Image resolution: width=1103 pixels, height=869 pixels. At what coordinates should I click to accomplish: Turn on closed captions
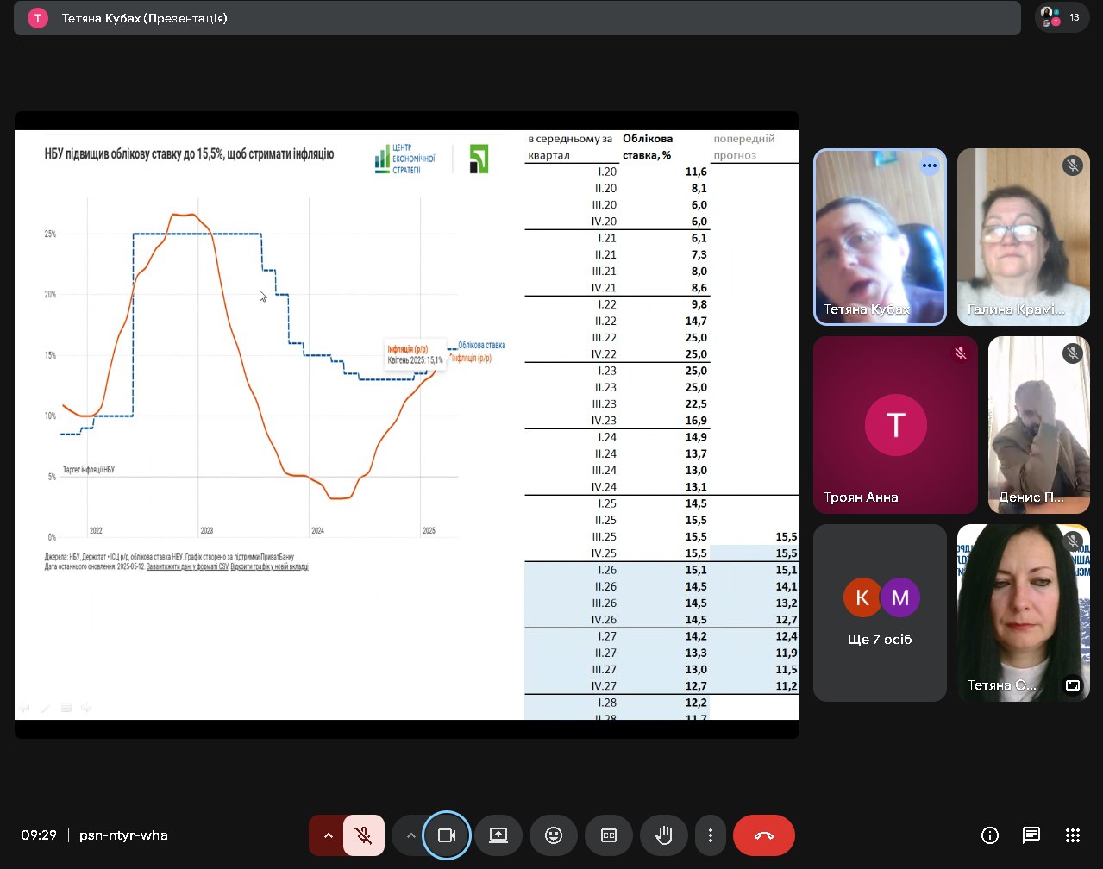click(609, 835)
